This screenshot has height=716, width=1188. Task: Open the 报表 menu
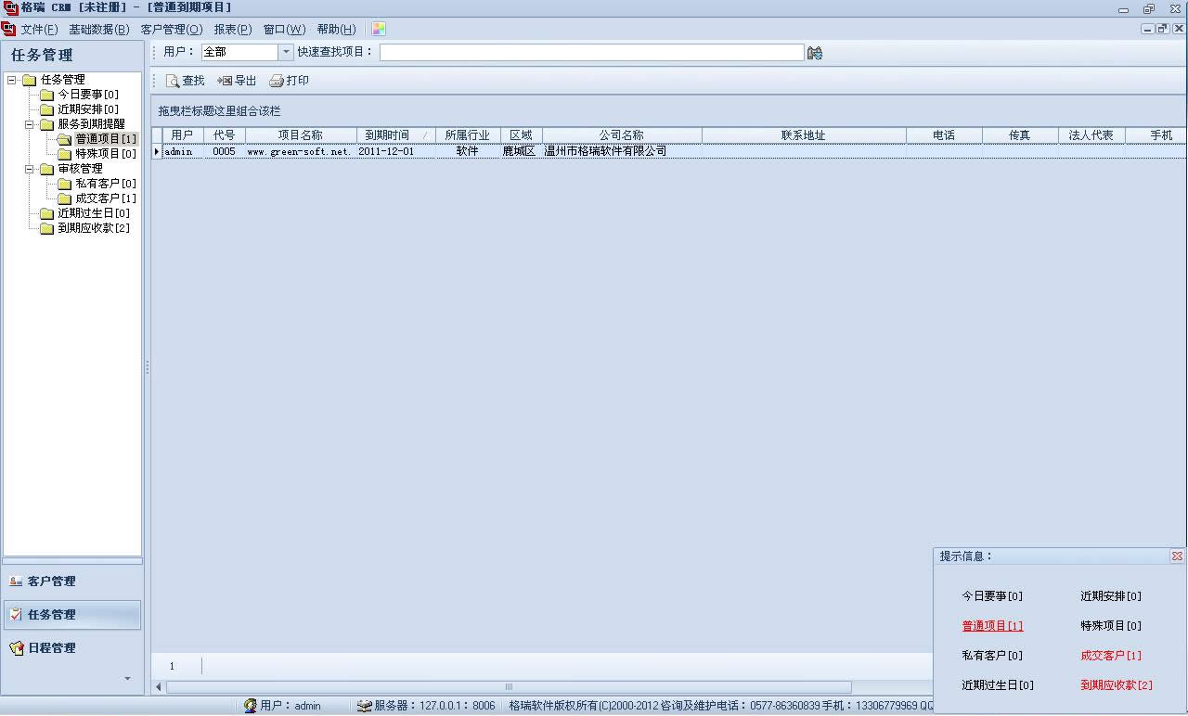(x=232, y=30)
